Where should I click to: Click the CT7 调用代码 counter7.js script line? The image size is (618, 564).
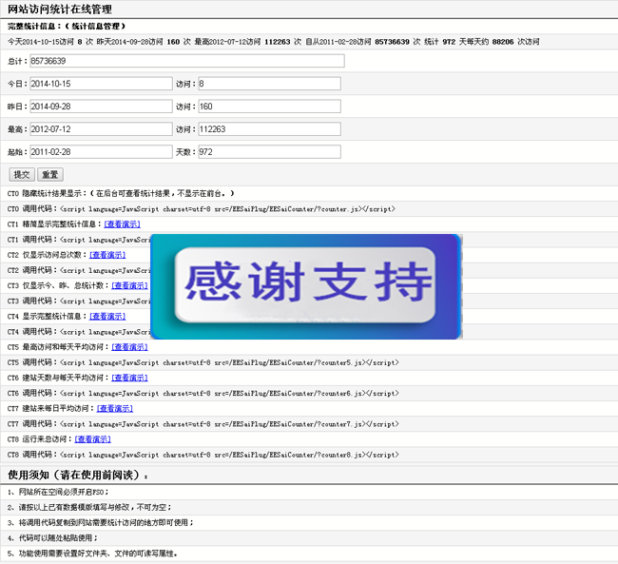203,424
